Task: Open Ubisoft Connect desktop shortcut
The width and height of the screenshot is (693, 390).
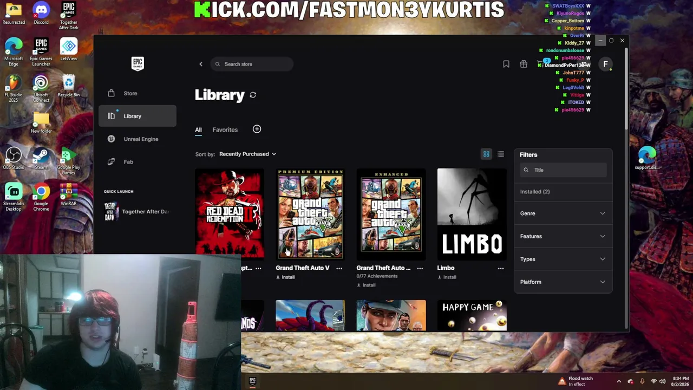Action: click(x=41, y=89)
